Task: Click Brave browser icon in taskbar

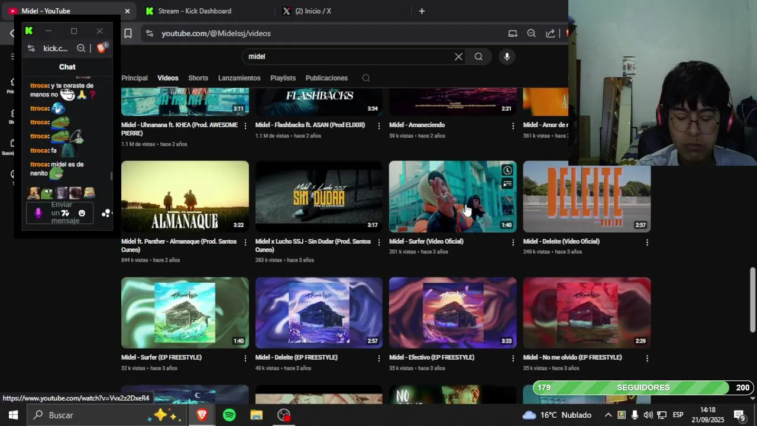Action: point(202,415)
